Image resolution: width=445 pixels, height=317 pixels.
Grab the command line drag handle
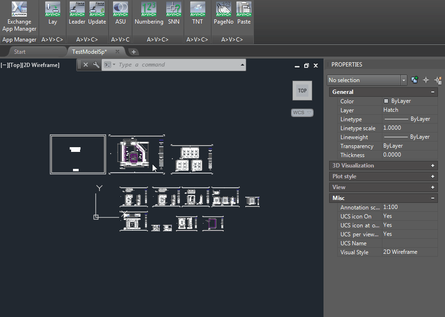79,65
